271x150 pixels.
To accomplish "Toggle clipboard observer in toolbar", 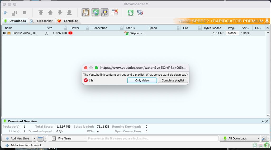I will (86, 12).
